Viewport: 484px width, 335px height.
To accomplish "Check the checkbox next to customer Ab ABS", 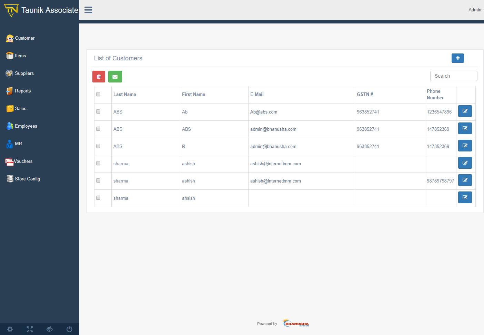I will coord(98,111).
